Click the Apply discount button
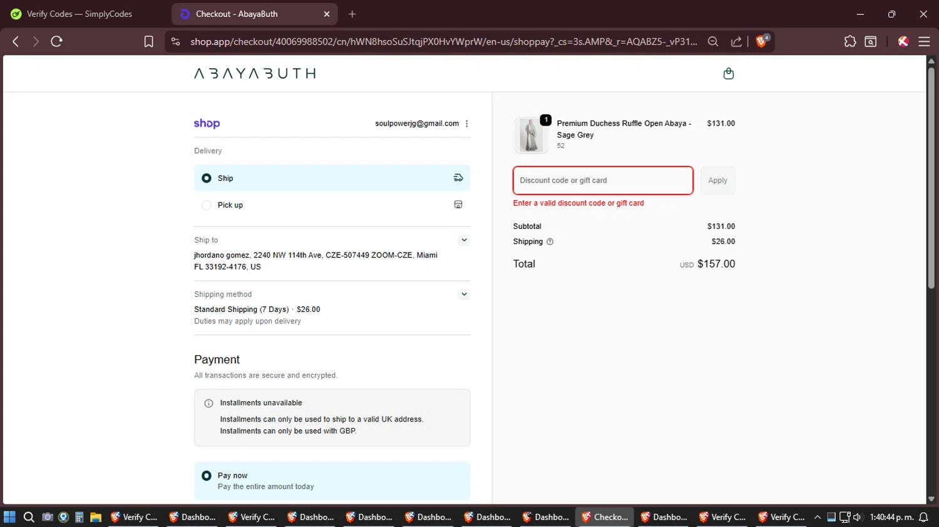Viewport: 939px width, 527px height. click(717, 181)
